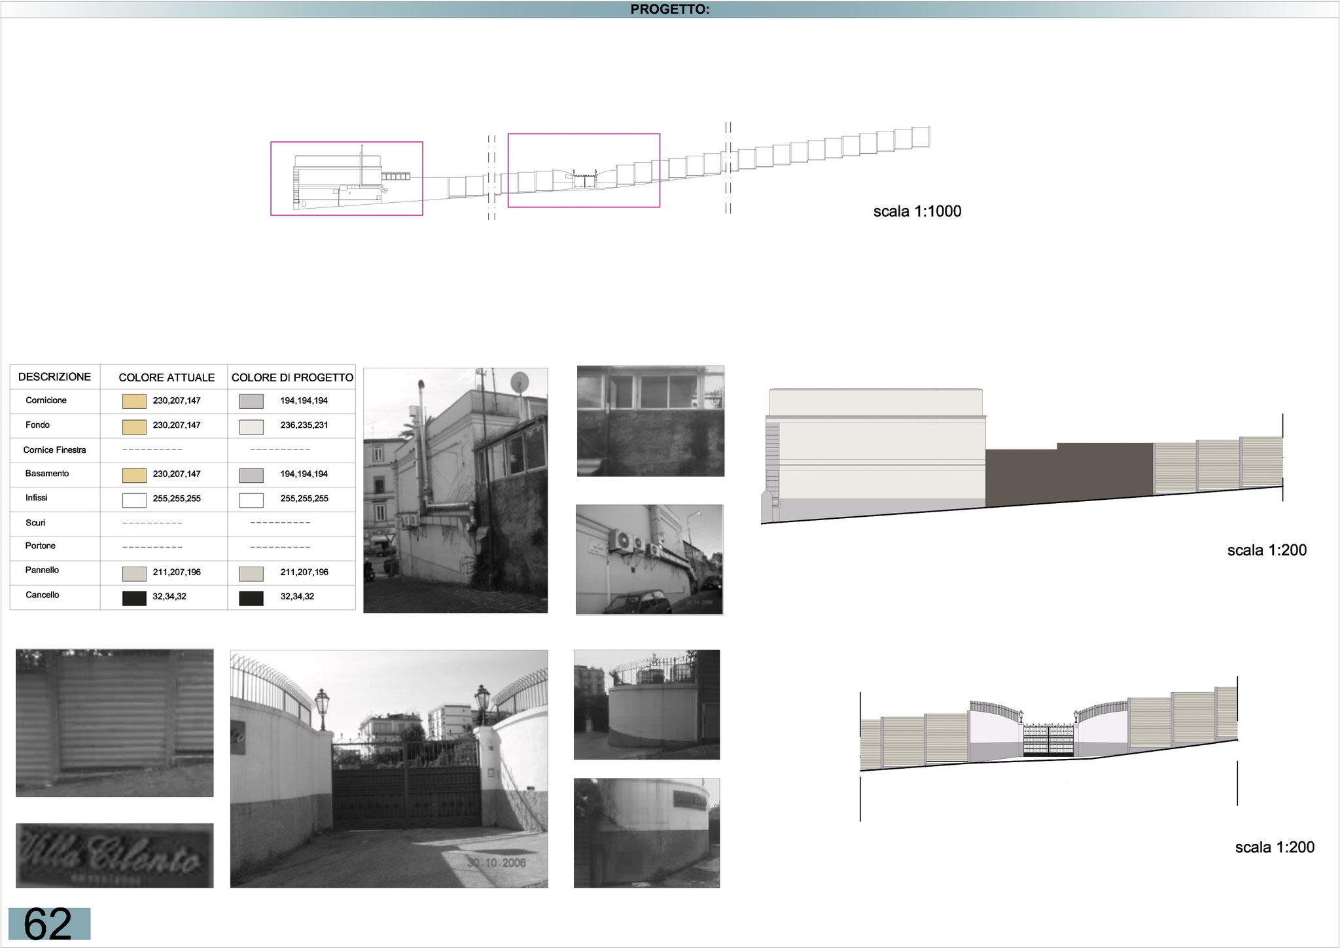
Task: Open the entrance gate photo dated 30.10.2006
Action: [389, 769]
